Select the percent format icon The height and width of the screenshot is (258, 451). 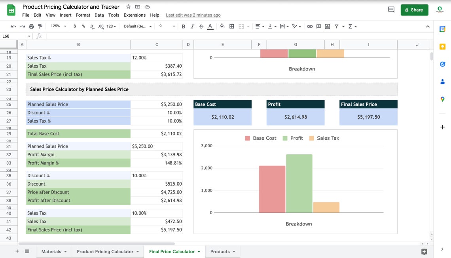[x=83, y=26]
